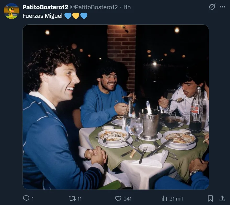Bookmark this post
The image size is (230, 205).
pyautogui.click(x=210, y=198)
